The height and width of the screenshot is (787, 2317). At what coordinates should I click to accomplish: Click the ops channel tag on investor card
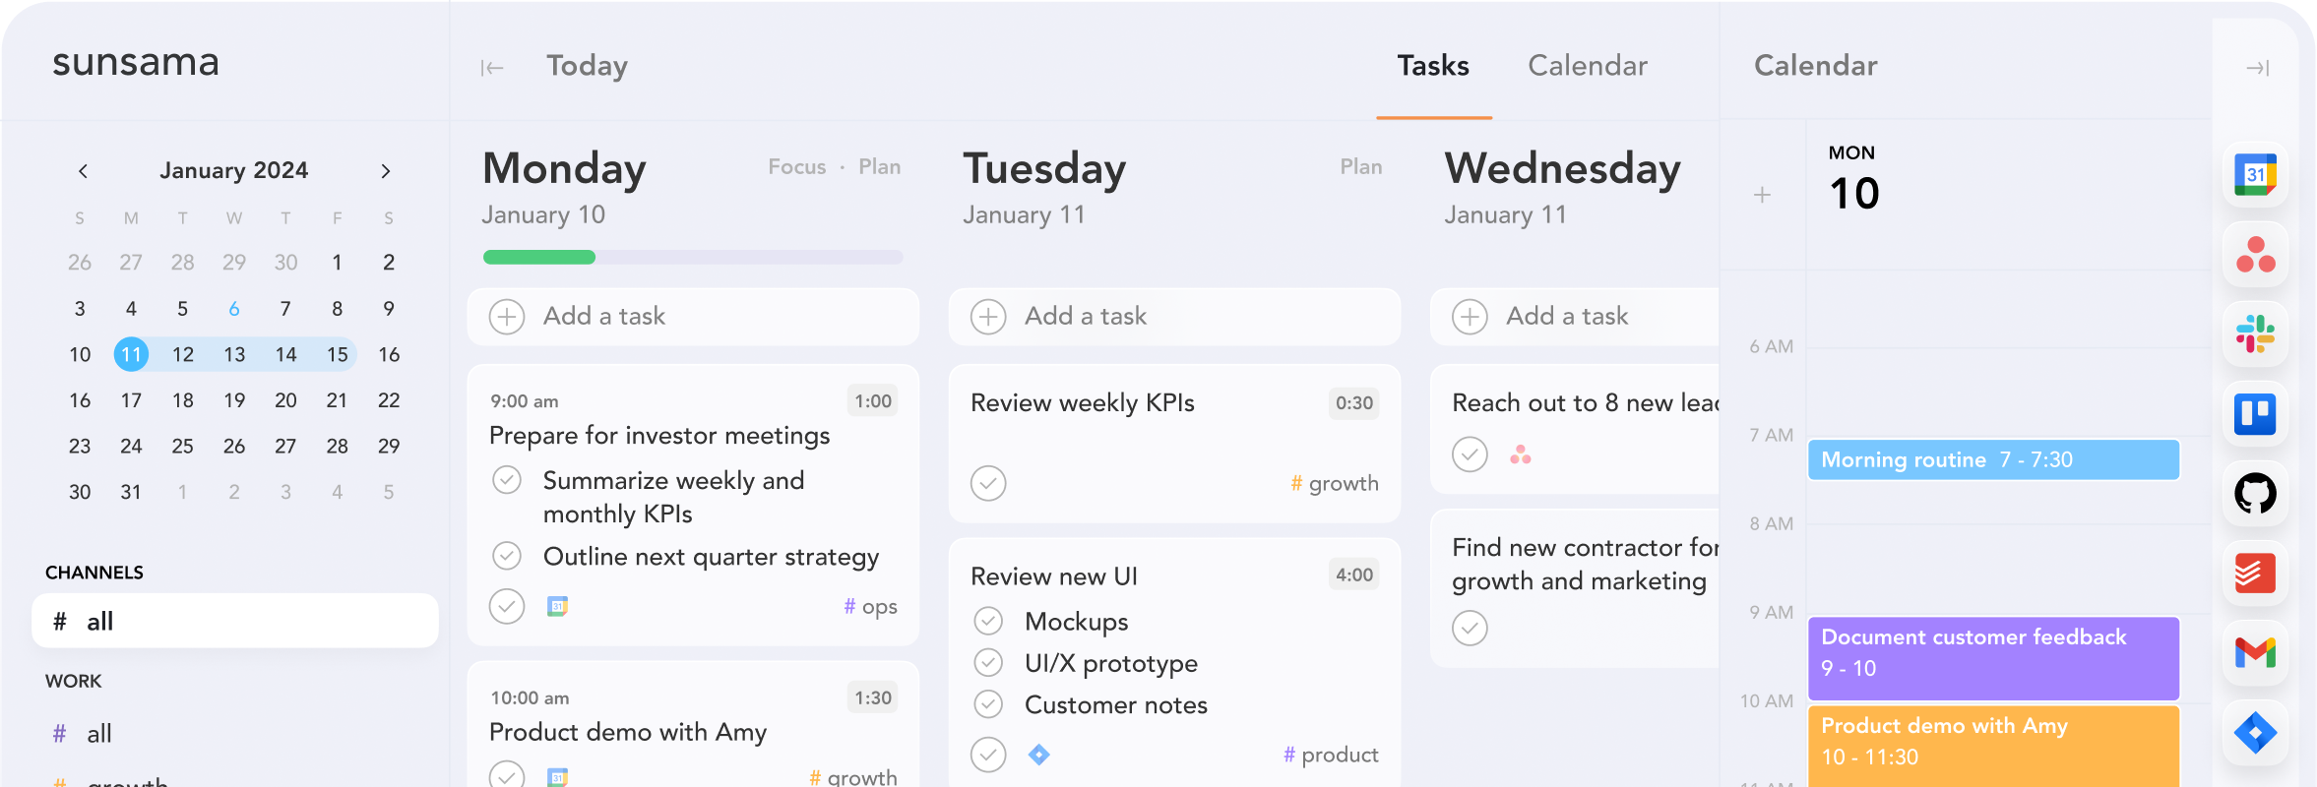point(870,607)
